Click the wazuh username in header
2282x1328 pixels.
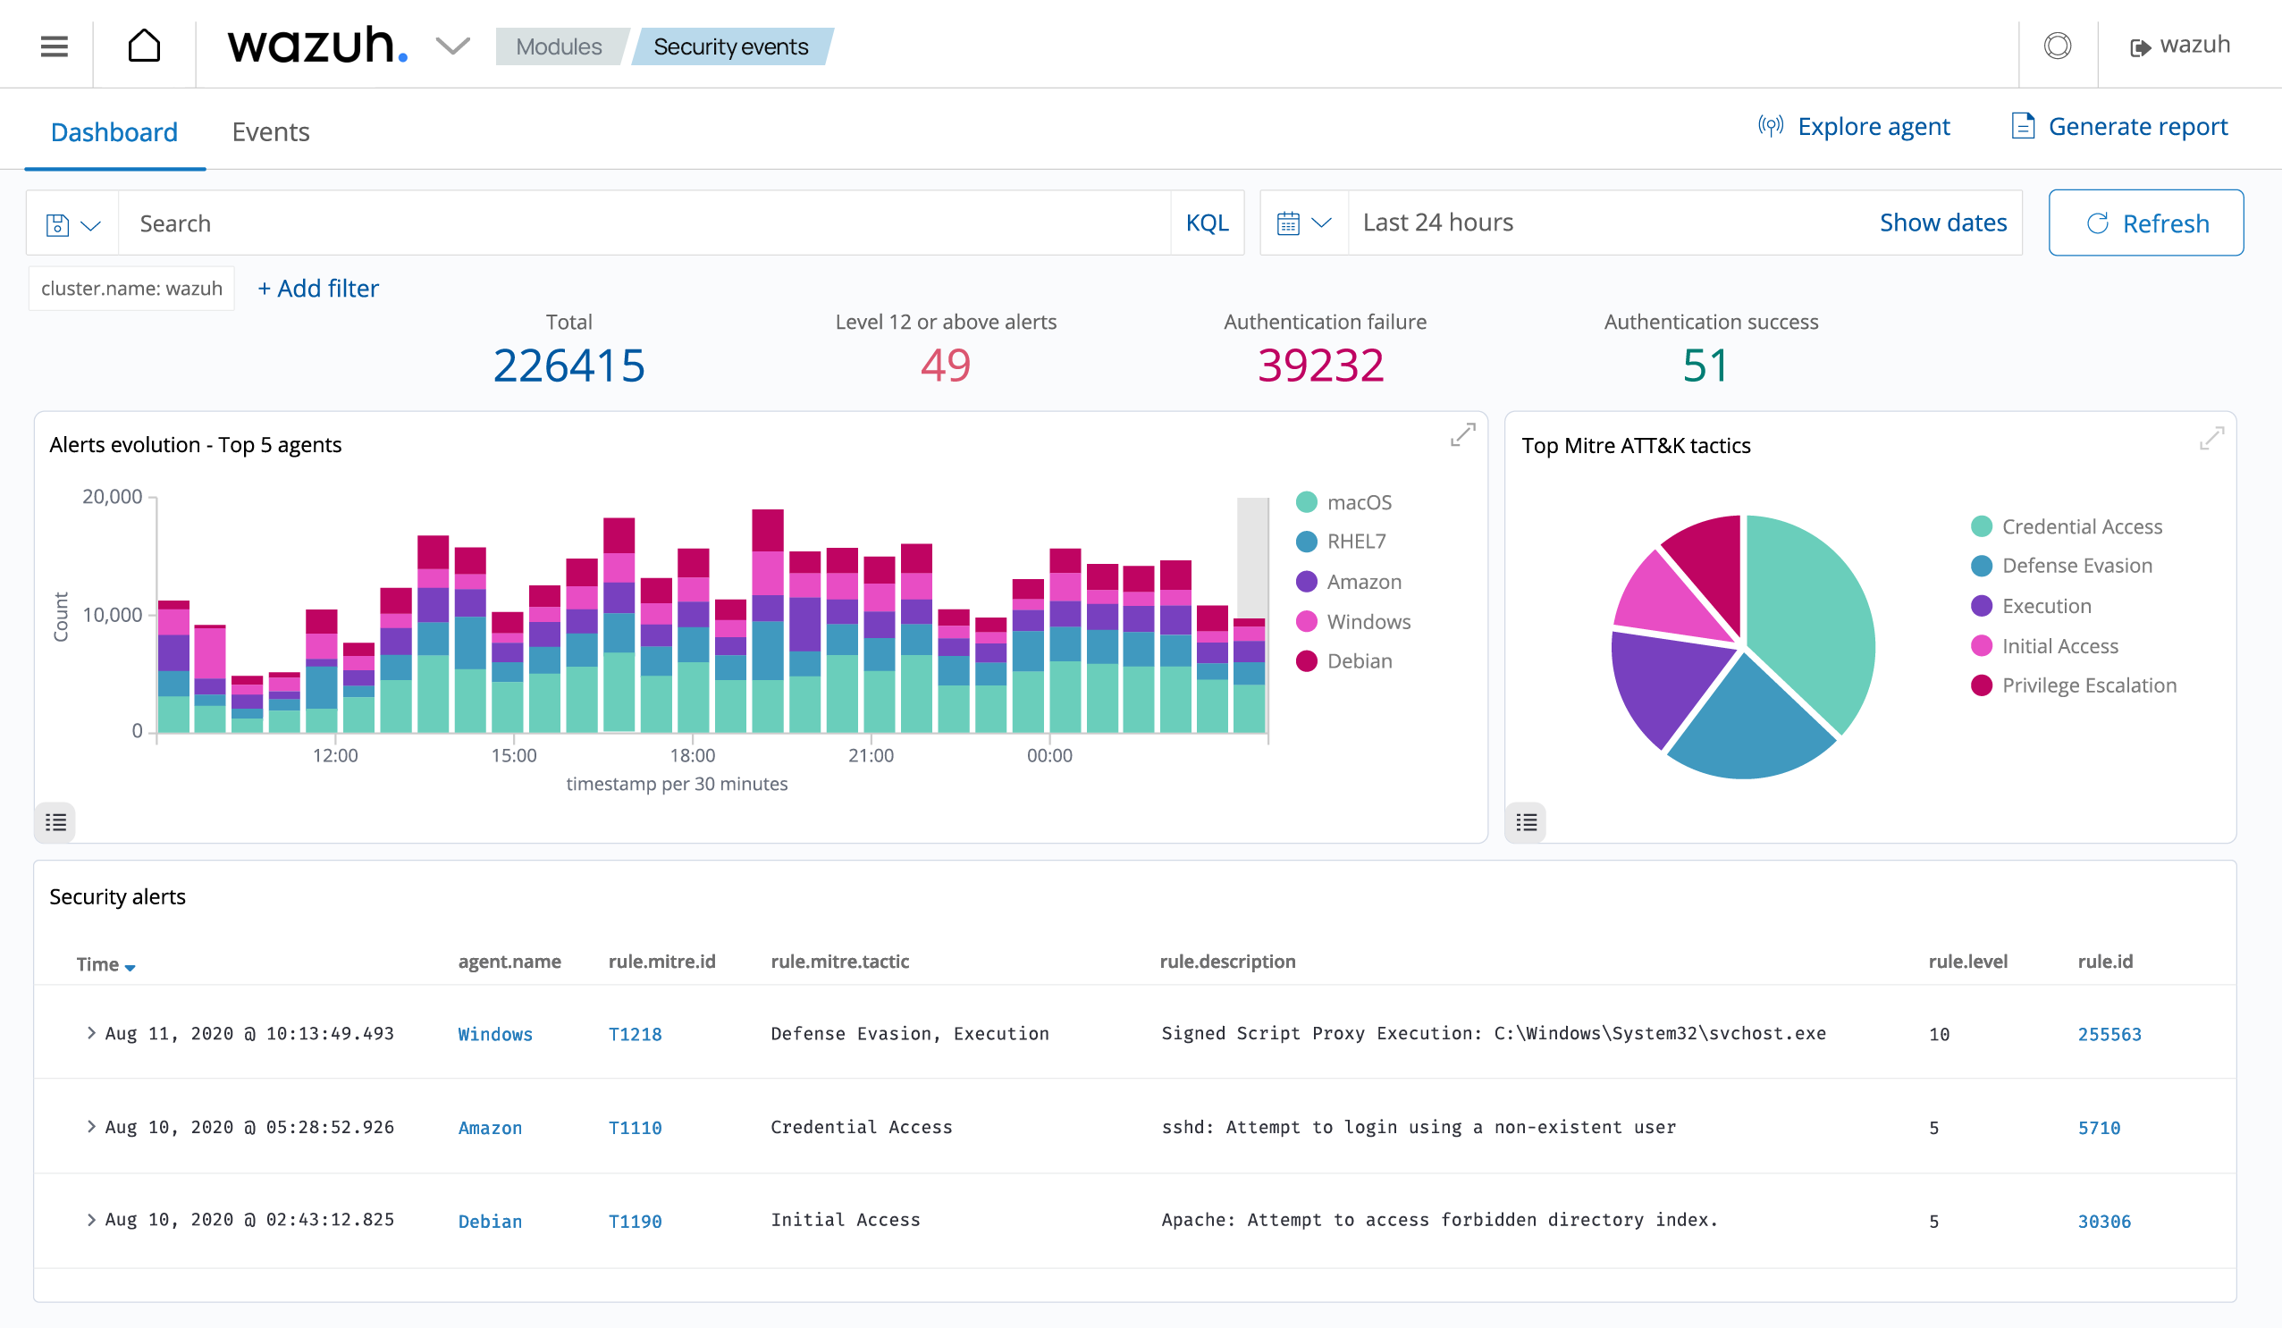coord(2195,45)
